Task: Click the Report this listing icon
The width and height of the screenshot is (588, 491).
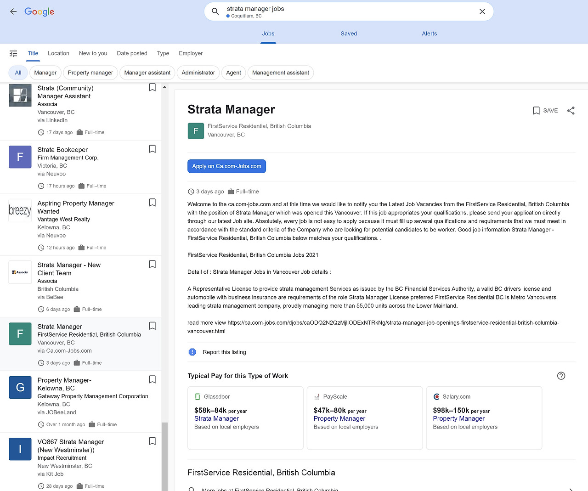Action: [192, 352]
